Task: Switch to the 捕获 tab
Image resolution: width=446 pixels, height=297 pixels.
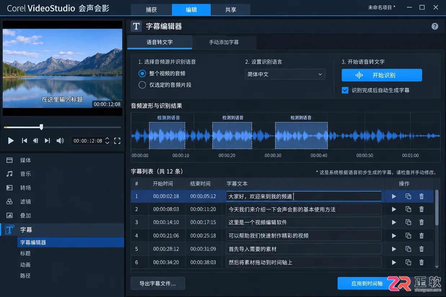Action: point(151,10)
